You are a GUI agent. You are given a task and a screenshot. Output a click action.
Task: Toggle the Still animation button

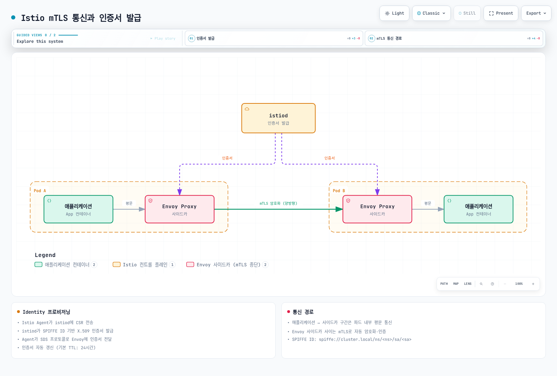point(467,13)
